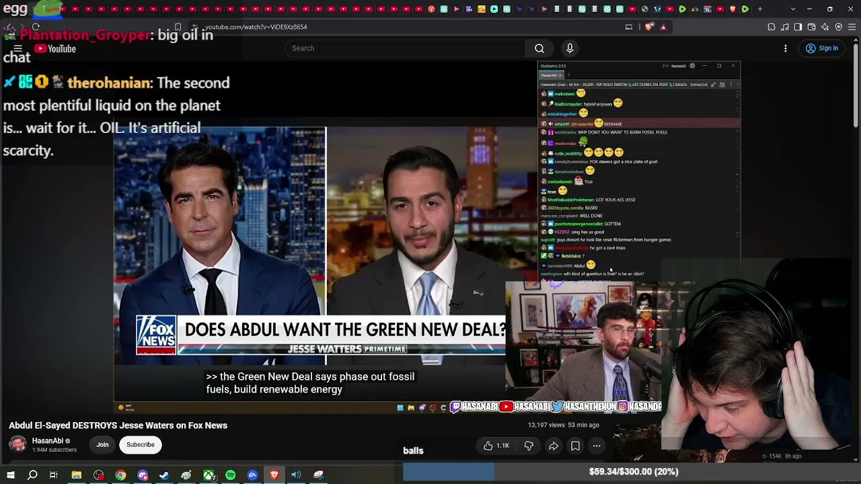The height and width of the screenshot is (484, 861).
Task: Open the Brave VPN shield icon
Action: click(x=838, y=27)
